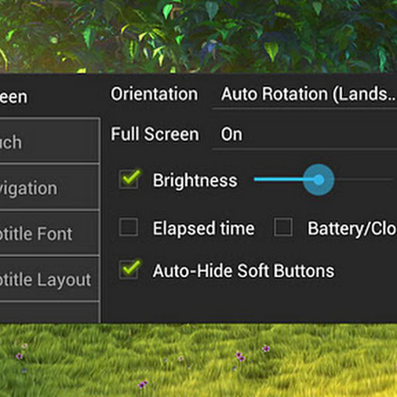The image size is (397, 397).
Task: Click the Elapsed time label text
Action: (203, 228)
